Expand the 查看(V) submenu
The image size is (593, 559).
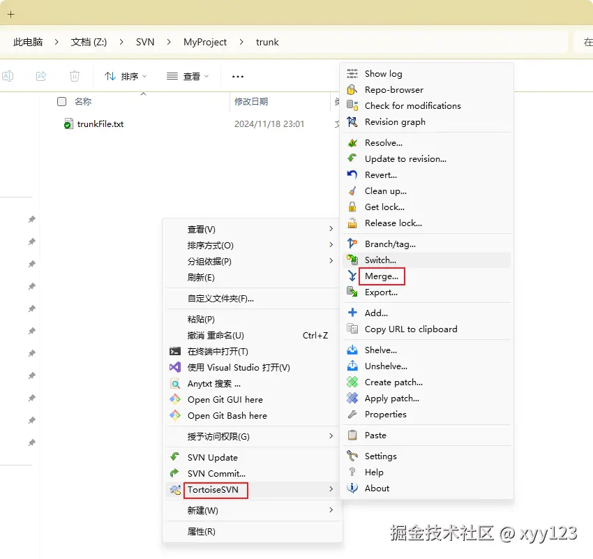click(252, 229)
